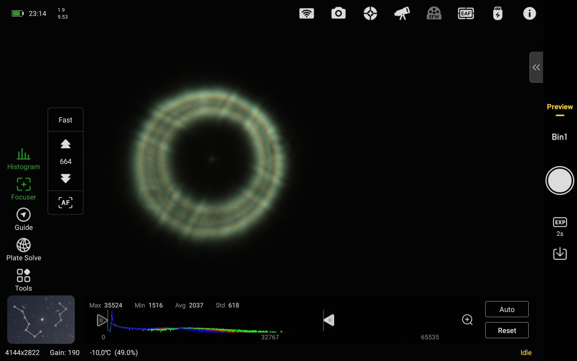Change the Bin1 binning setting
Image resolution: width=577 pixels, height=361 pixels.
pos(559,137)
